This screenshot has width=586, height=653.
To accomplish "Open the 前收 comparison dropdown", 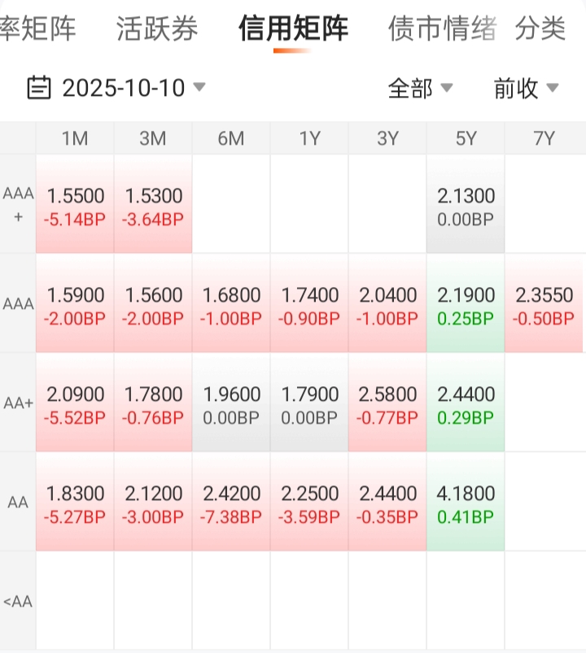I will pos(526,88).
